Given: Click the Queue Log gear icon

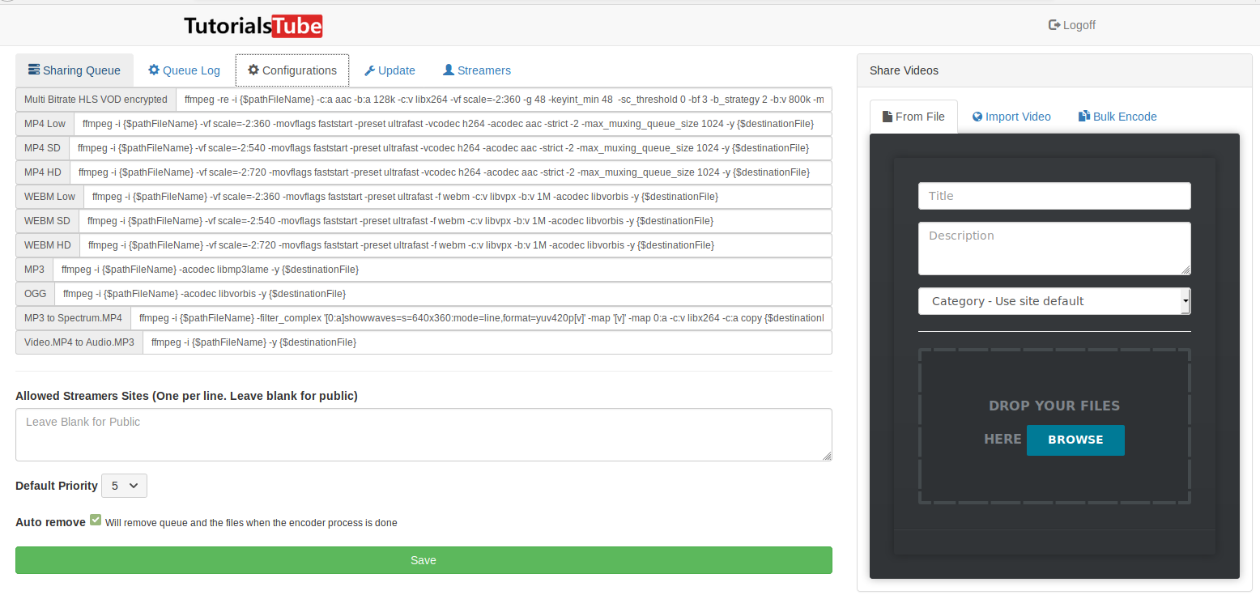Looking at the screenshot, I should click(153, 70).
